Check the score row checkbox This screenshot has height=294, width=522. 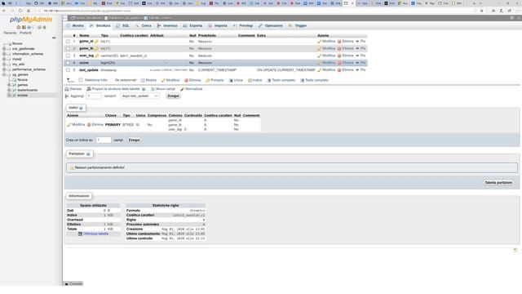tap(68, 63)
